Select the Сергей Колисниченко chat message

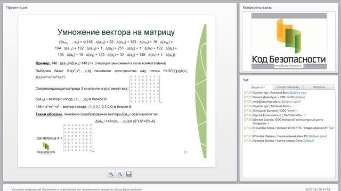(x=275, y=115)
